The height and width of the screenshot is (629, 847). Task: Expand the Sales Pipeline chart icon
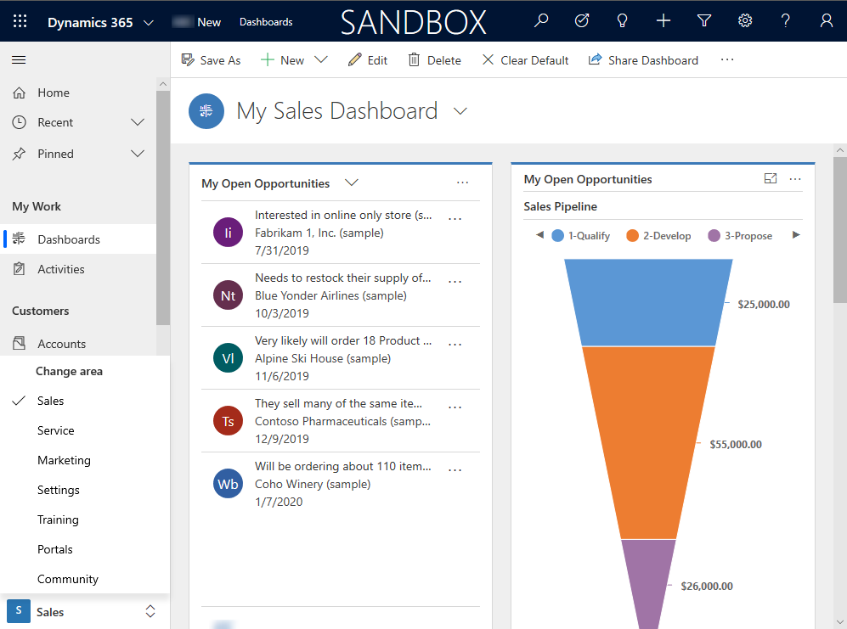(x=771, y=179)
